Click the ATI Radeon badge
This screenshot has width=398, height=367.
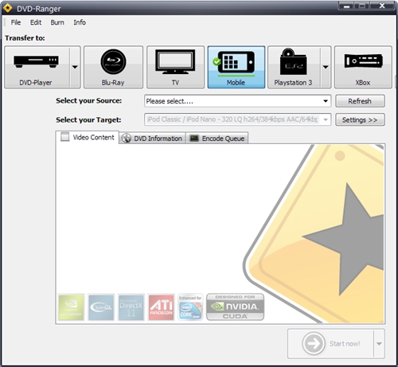click(x=161, y=307)
